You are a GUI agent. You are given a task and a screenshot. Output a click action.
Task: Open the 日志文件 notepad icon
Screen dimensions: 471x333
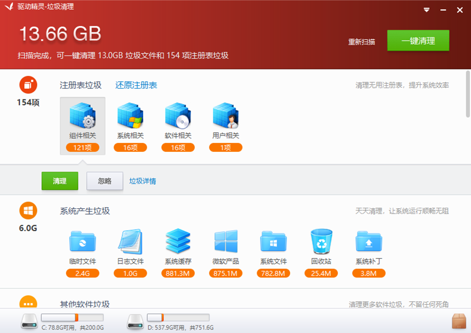130,241
